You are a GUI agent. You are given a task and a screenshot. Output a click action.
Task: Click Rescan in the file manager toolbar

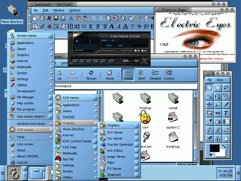point(91,75)
